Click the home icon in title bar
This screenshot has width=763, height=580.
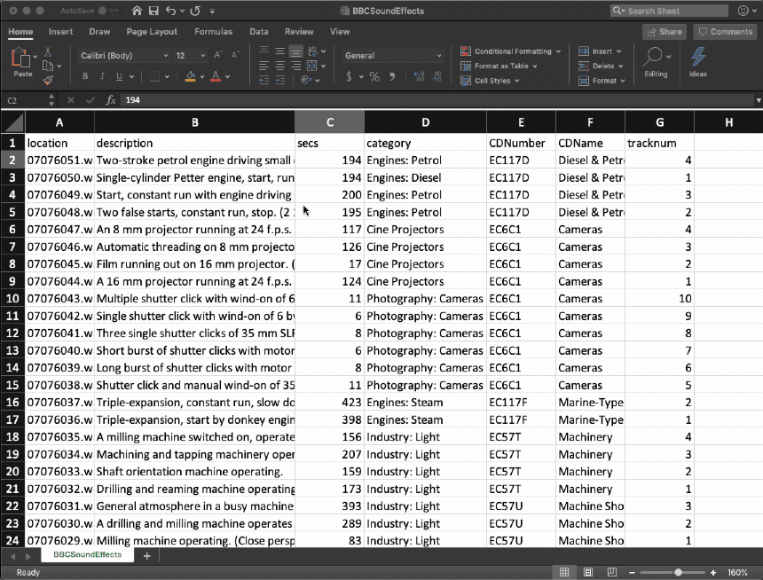click(x=136, y=11)
